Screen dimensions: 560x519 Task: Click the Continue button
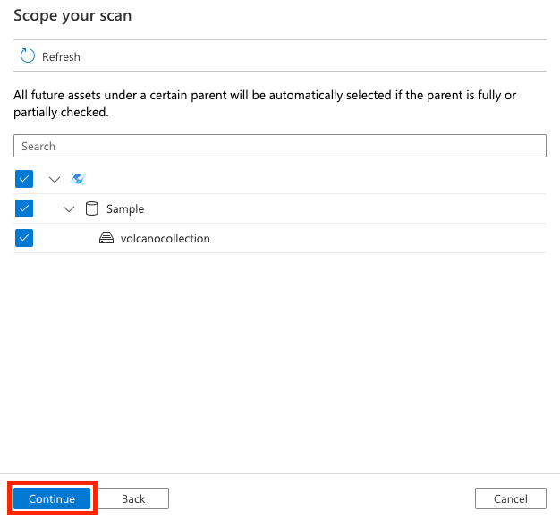pos(52,498)
